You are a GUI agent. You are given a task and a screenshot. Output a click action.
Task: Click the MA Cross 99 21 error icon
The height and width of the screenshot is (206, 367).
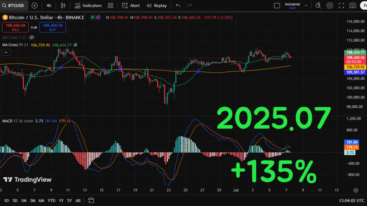coord(75,45)
